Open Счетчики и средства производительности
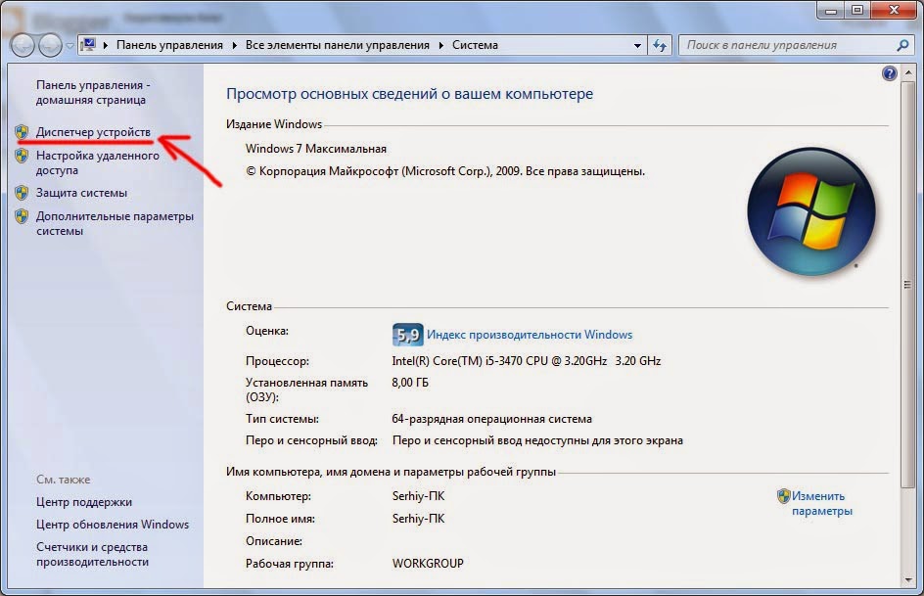 tap(93, 554)
